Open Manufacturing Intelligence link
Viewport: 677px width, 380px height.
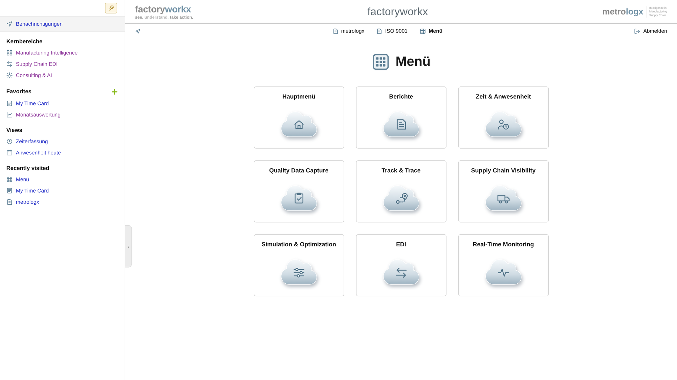click(x=47, y=53)
